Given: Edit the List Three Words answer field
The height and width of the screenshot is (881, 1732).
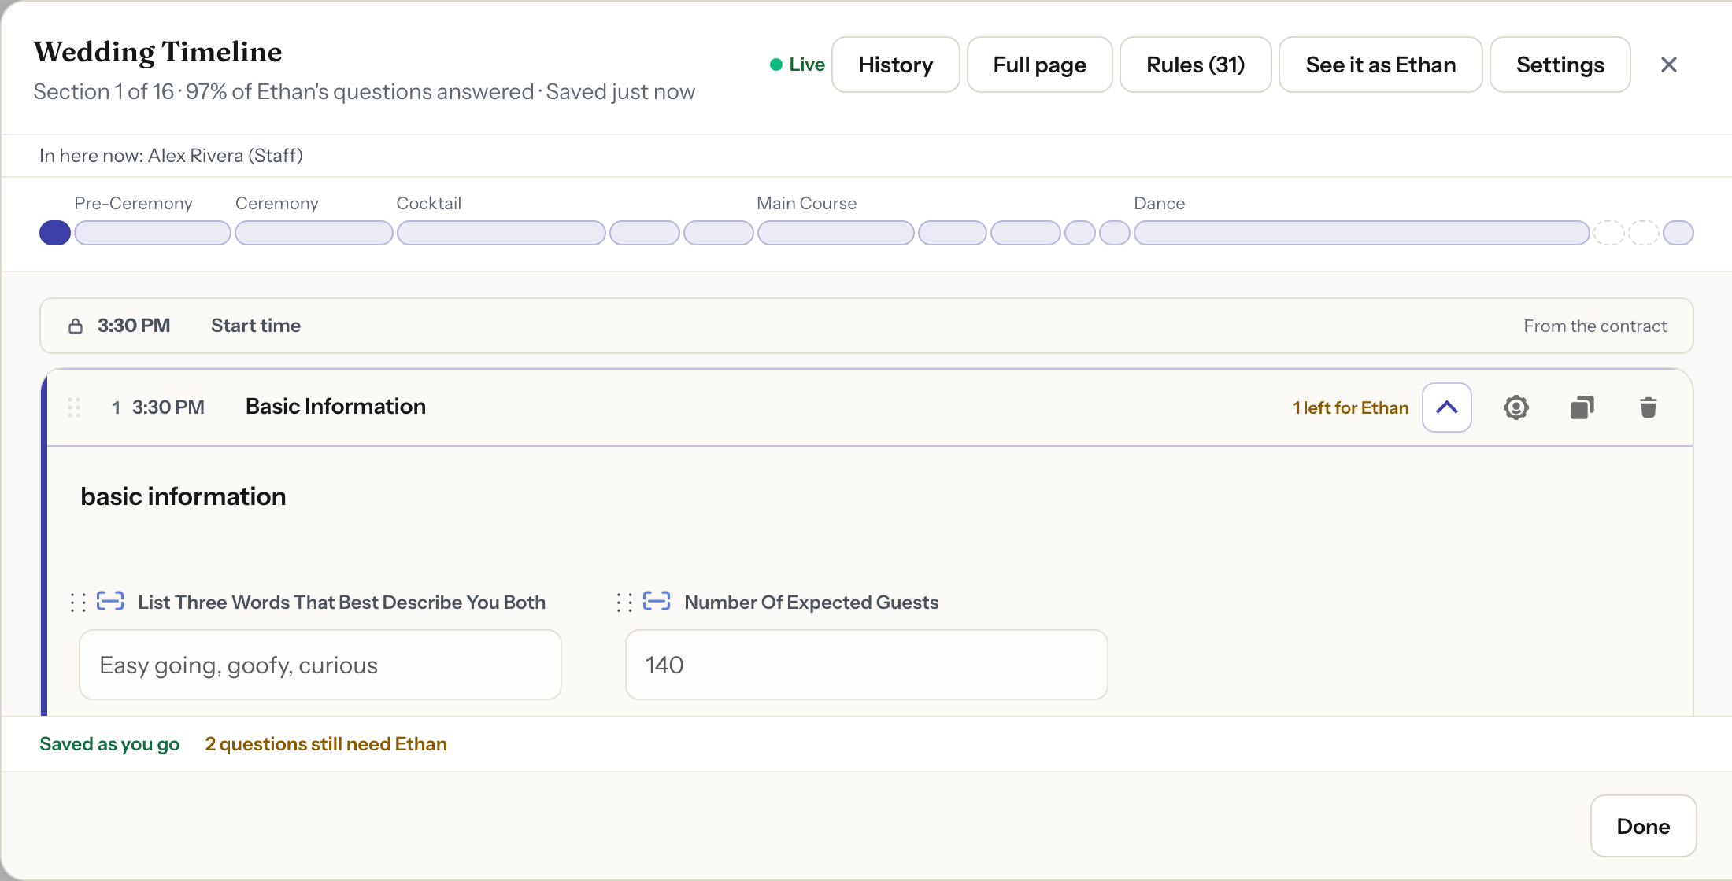Looking at the screenshot, I should (320, 665).
